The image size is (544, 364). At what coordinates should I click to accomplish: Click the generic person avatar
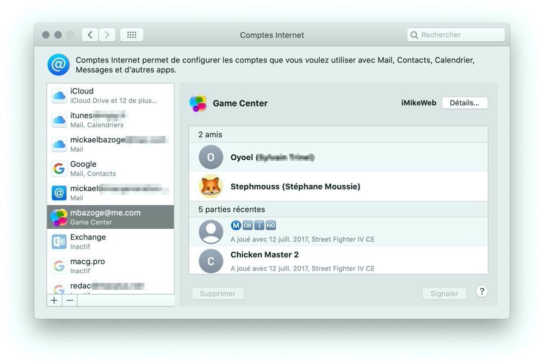(211, 231)
